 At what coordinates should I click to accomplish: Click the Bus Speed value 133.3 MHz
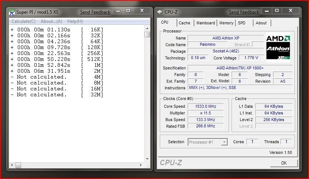click(205, 120)
